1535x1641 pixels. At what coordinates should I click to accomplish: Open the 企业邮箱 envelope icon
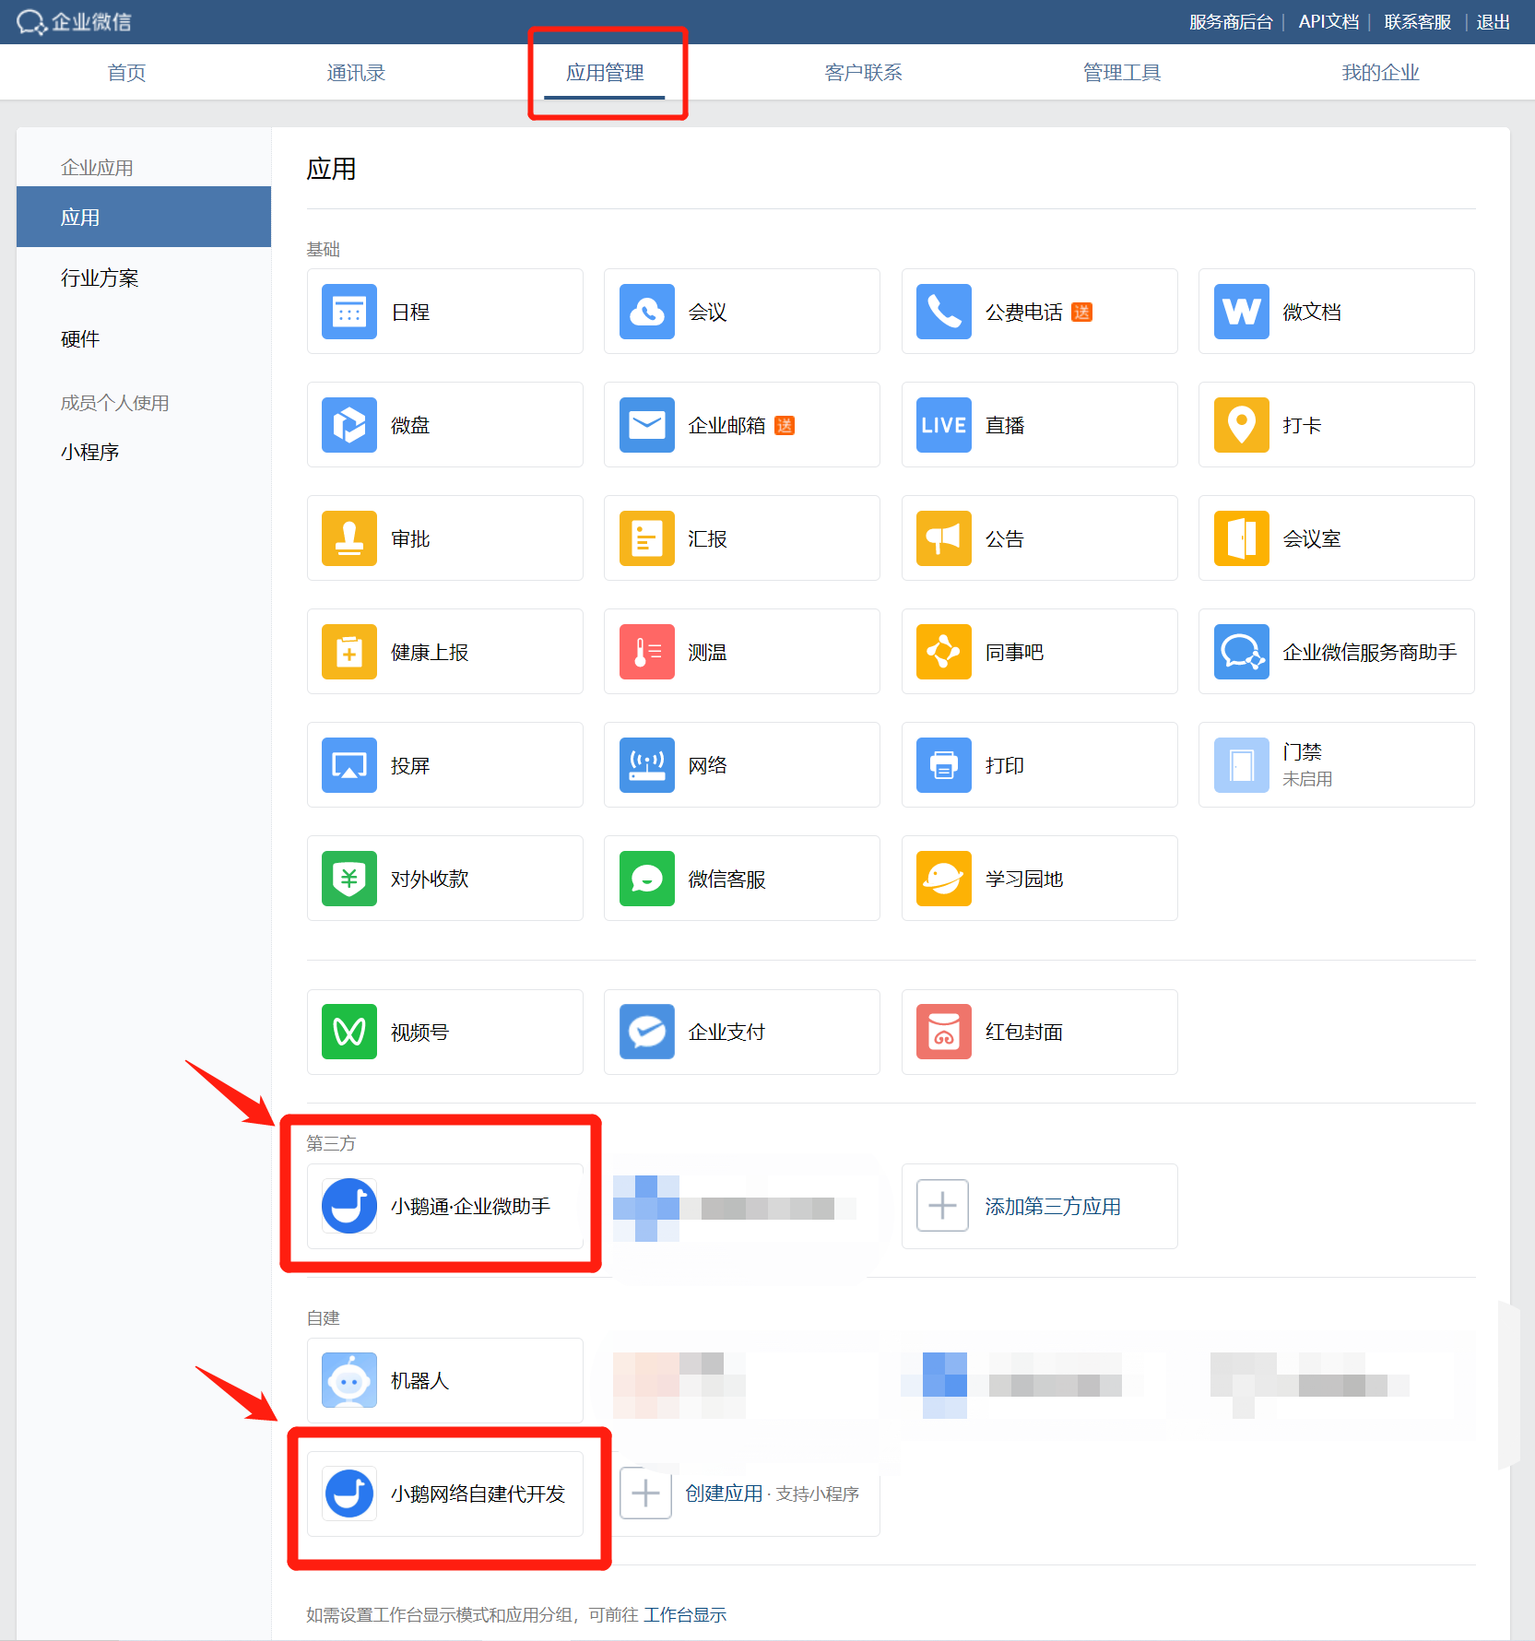(647, 425)
